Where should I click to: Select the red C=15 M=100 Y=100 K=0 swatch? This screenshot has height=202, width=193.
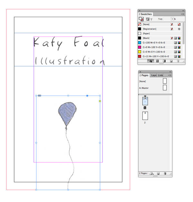(x=160, y=56)
